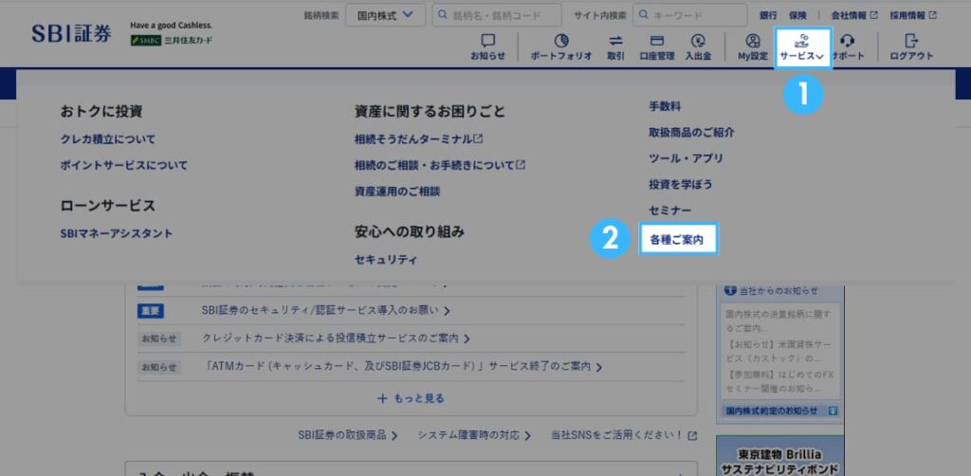Select 相続そうだんターミナル menu entry
The height and width of the screenshot is (476, 971).
coord(418,139)
